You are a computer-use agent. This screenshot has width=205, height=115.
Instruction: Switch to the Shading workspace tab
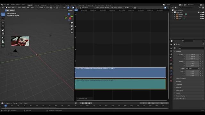(x=67, y=5)
